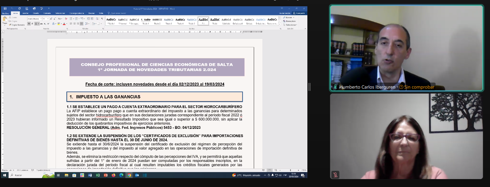This screenshot has width=490, height=187.
Task: Open the Archivo menu
Action: pos(5,13)
